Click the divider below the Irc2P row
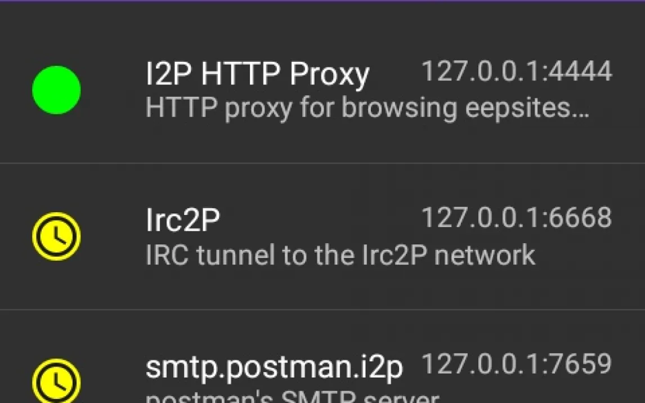Image resolution: width=645 pixels, height=403 pixels. pos(322,310)
